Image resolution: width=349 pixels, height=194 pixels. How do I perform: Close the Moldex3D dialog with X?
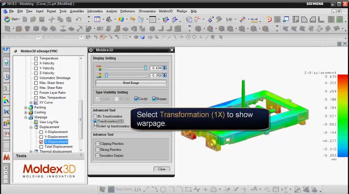tap(172, 50)
